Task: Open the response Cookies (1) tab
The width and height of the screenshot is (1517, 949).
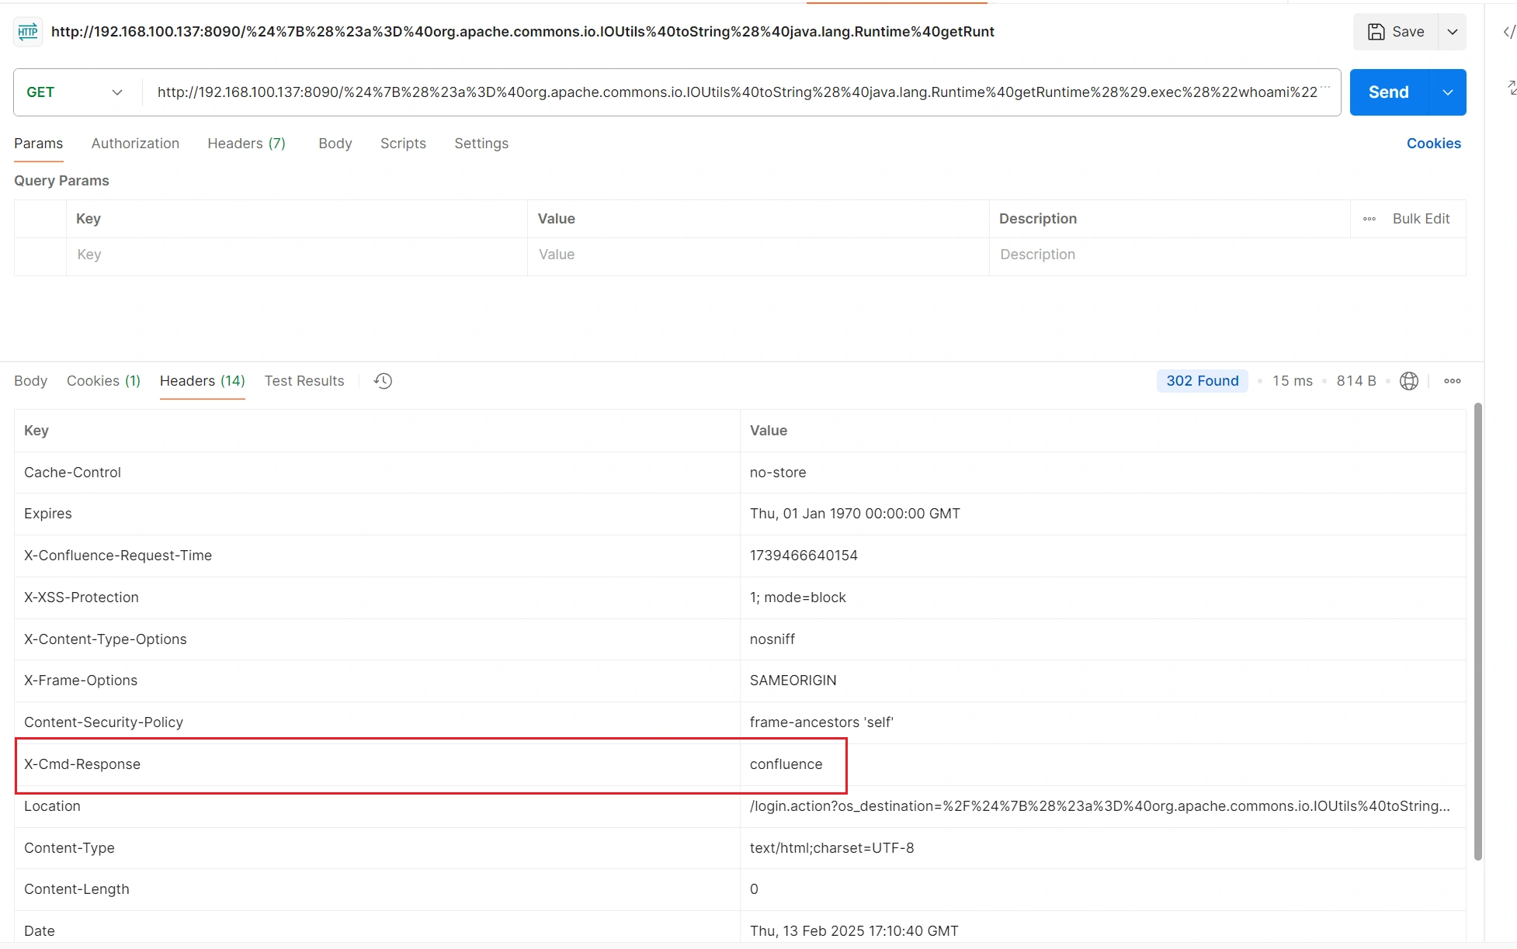Action: (x=103, y=381)
